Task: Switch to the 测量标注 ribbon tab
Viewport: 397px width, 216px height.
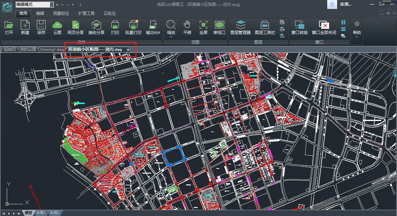Action: click(x=61, y=13)
